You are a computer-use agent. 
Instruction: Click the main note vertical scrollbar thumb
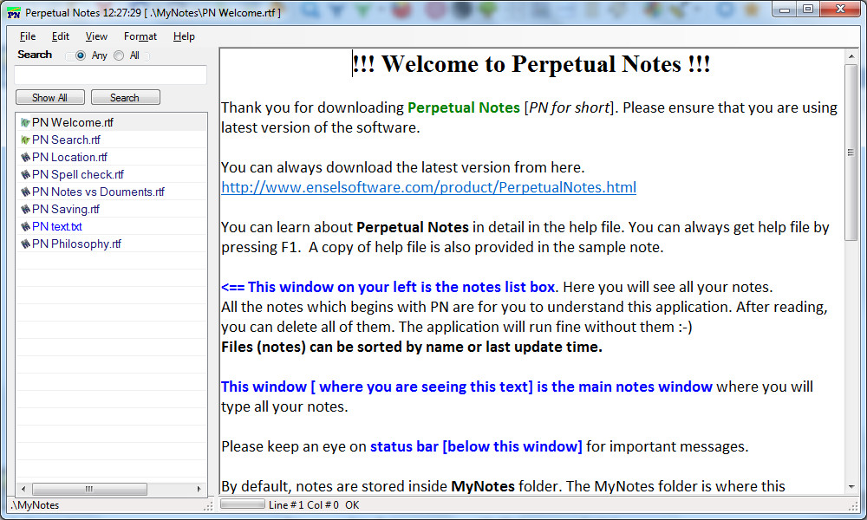(x=851, y=153)
